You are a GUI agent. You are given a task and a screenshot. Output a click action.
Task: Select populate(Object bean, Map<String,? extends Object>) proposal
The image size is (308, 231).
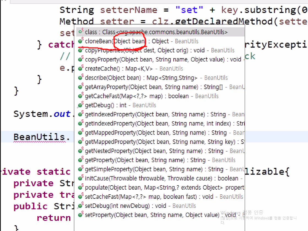coord(160,187)
